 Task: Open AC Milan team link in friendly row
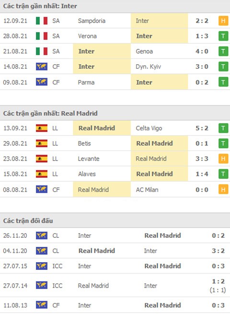tap(147, 189)
